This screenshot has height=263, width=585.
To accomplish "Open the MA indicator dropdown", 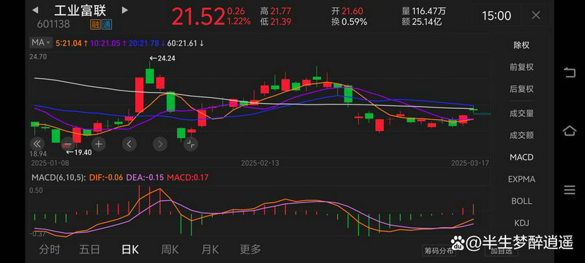I will click(41, 42).
